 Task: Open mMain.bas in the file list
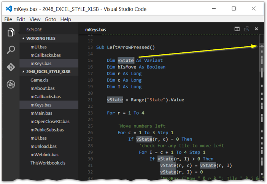(x=49, y=113)
